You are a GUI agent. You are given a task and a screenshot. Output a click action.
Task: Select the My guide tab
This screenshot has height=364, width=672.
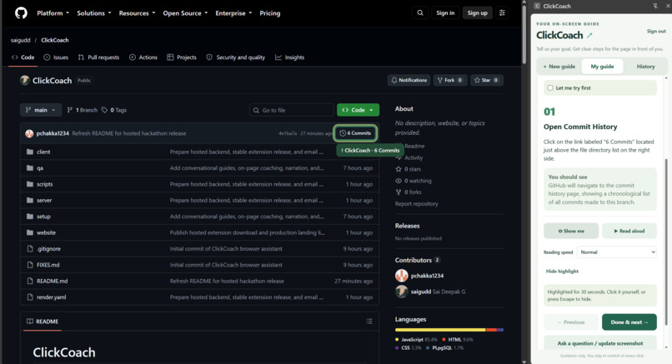click(602, 67)
